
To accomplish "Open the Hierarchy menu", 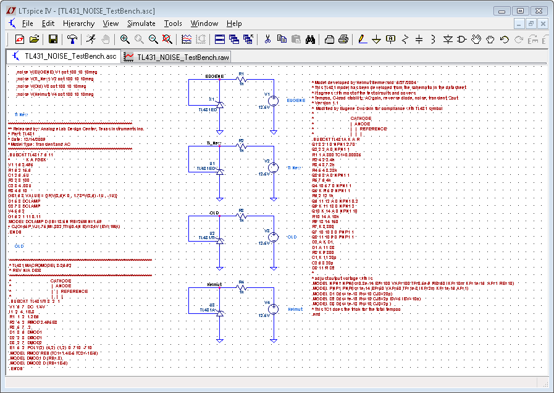I will tap(78, 23).
